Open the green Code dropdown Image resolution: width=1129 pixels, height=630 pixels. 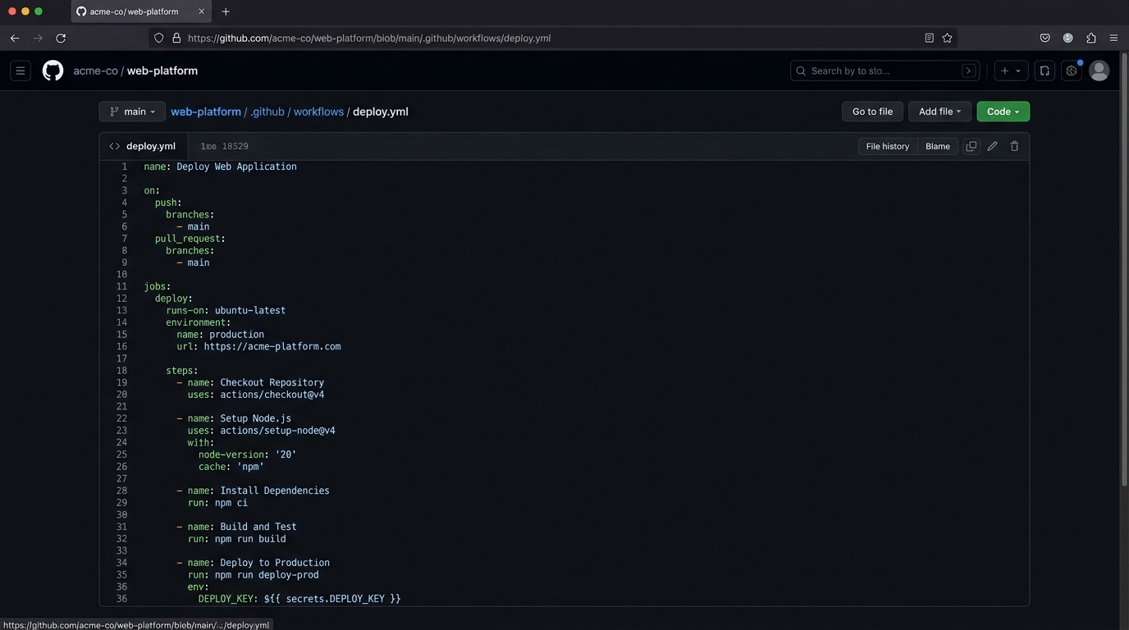[1002, 112]
